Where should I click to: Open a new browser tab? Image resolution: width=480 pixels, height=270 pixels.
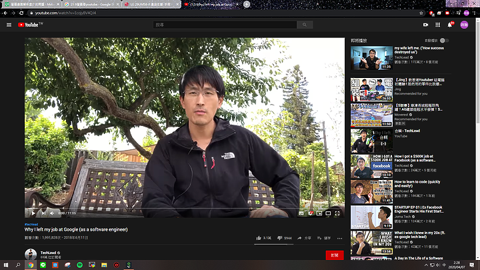point(247,4)
